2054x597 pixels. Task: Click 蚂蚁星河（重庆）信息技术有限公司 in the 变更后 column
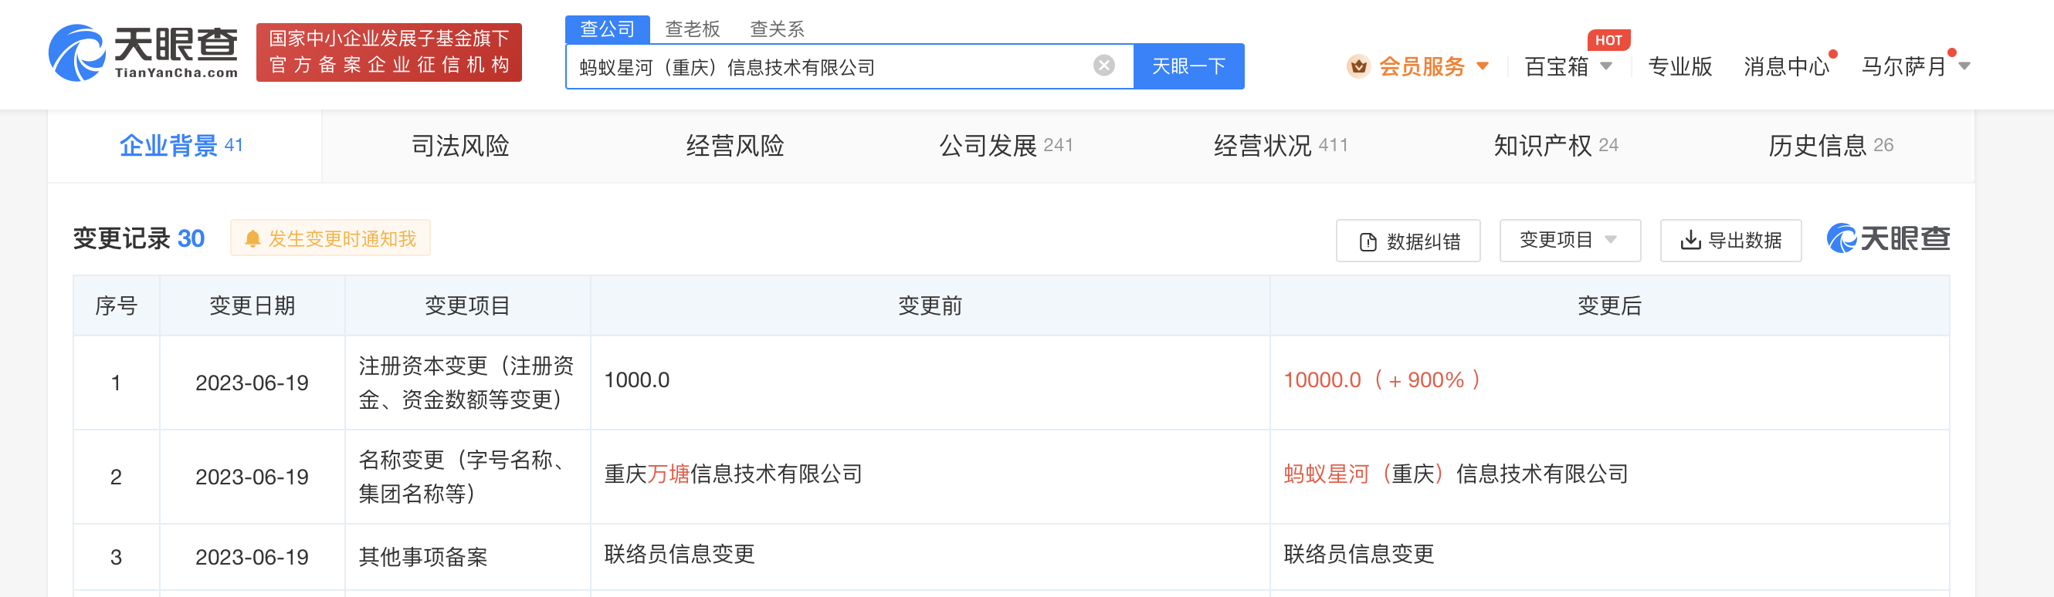click(x=1456, y=474)
